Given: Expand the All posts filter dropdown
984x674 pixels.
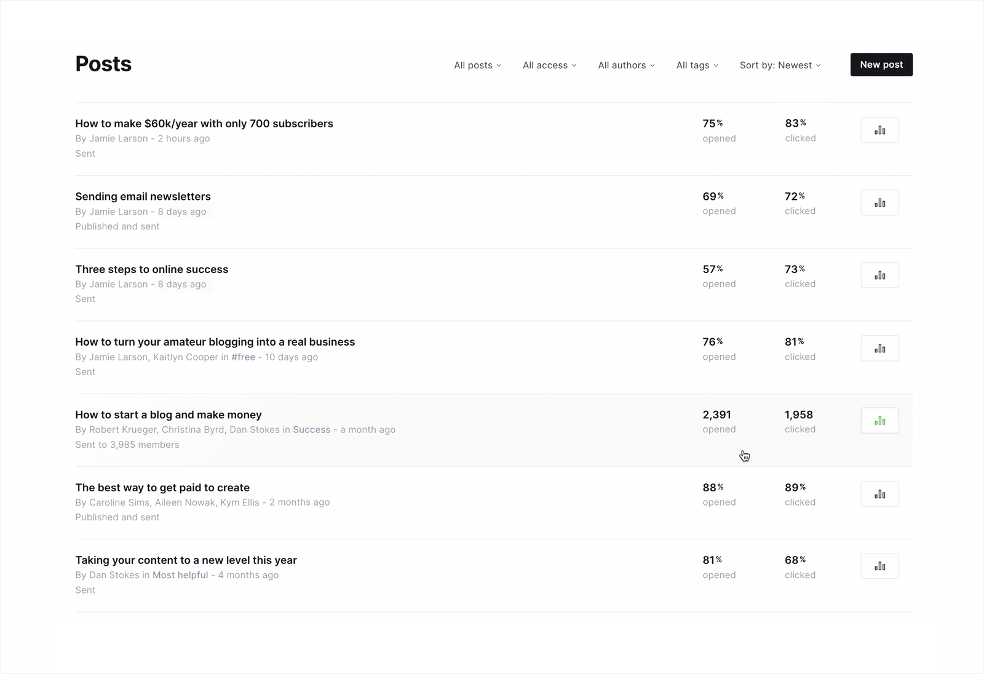Looking at the screenshot, I should (x=477, y=65).
